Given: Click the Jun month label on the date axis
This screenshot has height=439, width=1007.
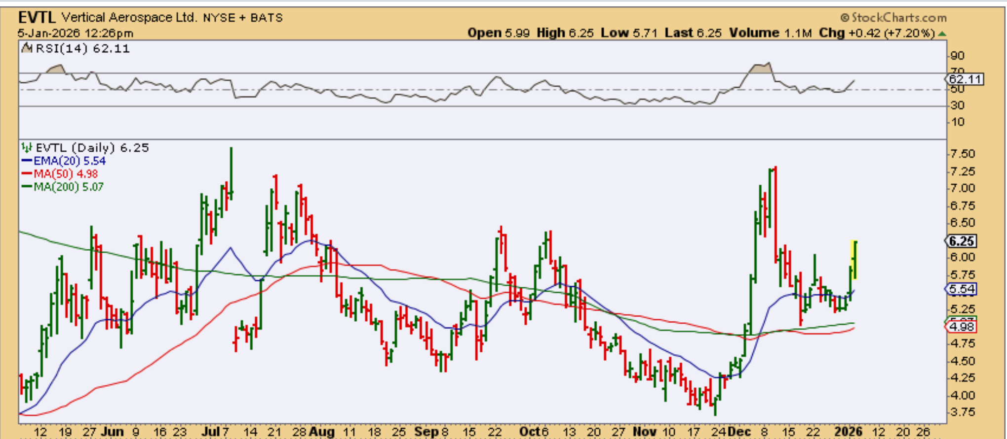Looking at the screenshot, I should tap(112, 432).
